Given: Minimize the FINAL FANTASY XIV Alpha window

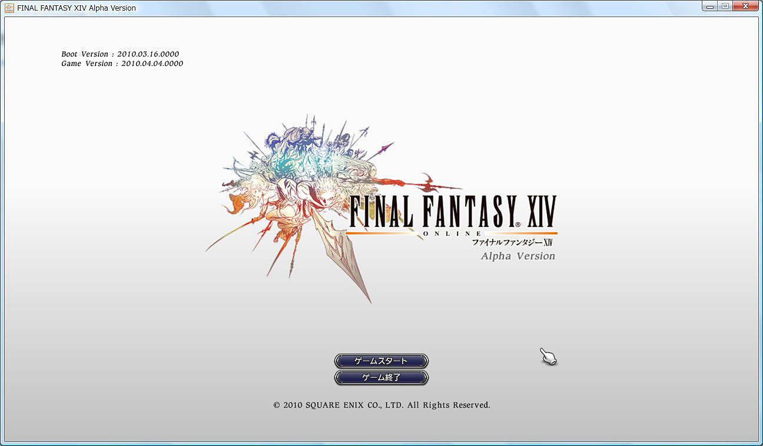Looking at the screenshot, I should 711,6.
